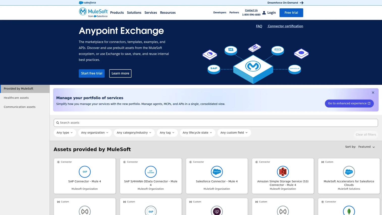The height and width of the screenshot is (215, 382).
Task: Open the Any lifecycle state dropdown
Action: pos(198,133)
